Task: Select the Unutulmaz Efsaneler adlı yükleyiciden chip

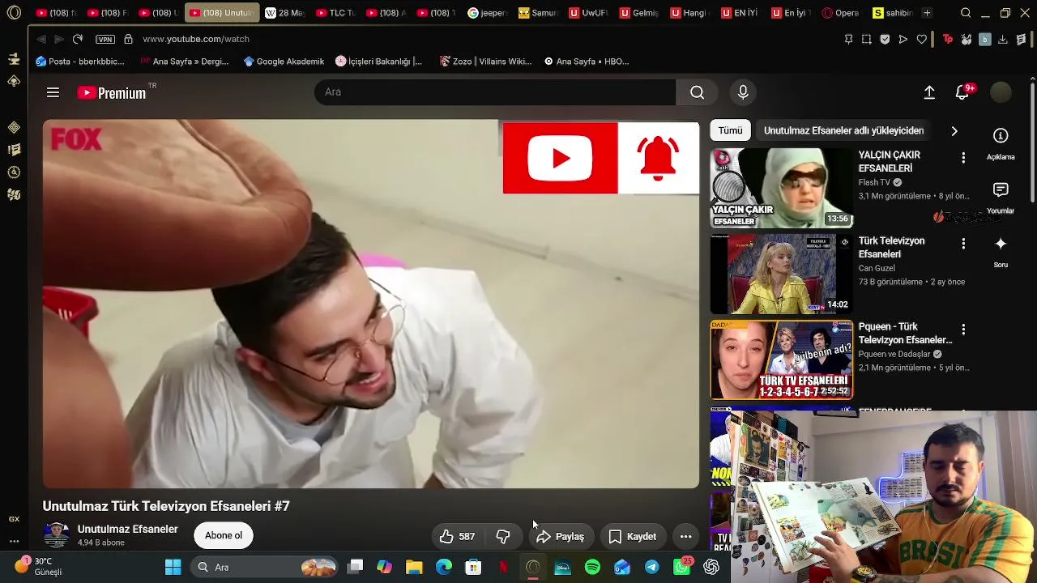Action: pos(843,130)
